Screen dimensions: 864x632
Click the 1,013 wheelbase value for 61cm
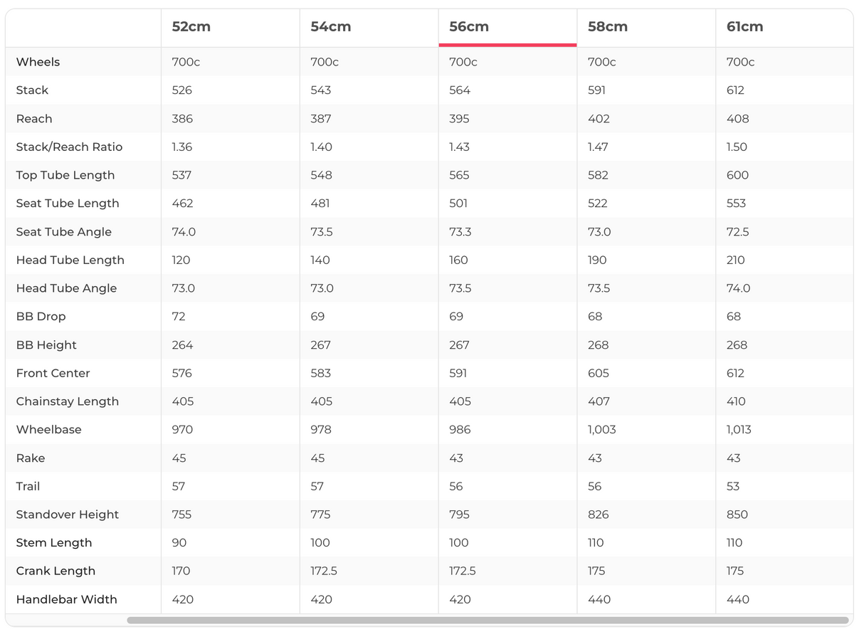[739, 430]
